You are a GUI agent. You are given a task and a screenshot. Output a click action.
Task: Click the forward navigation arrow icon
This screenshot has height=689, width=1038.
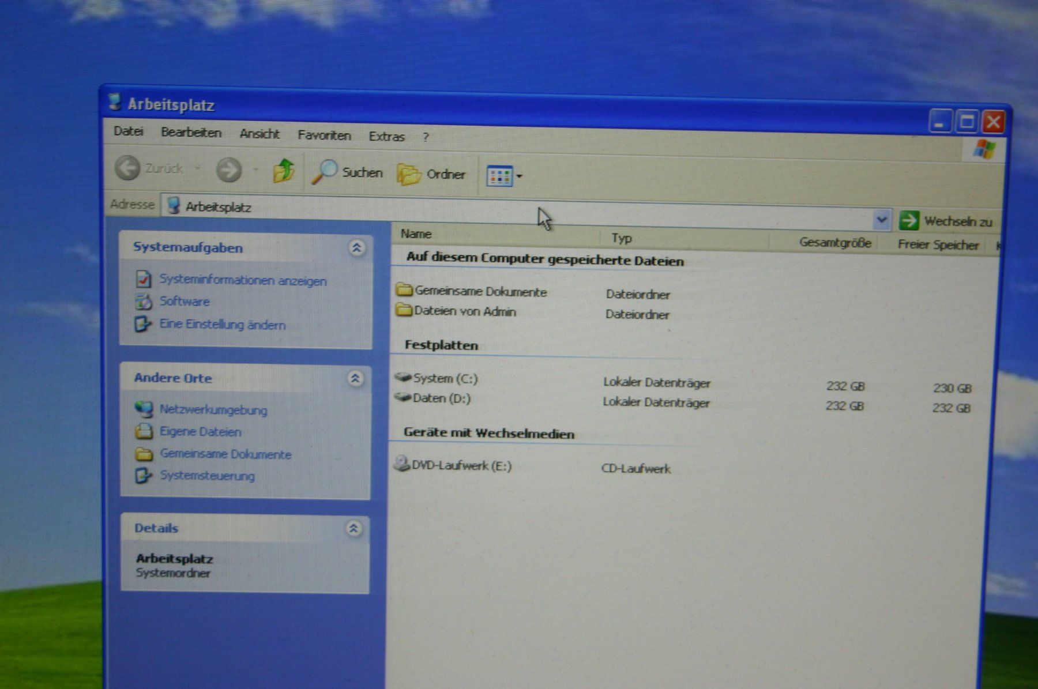click(x=229, y=170)
